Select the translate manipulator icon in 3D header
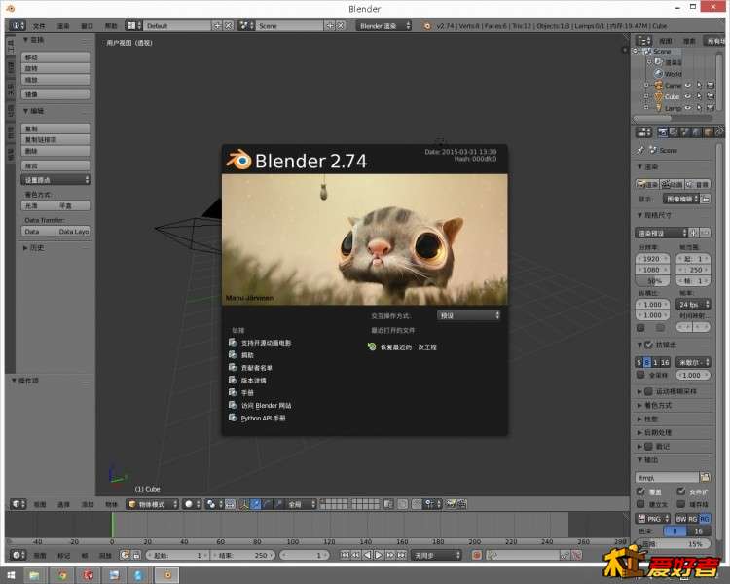Screen dimensions: 730x584 pos(255,504)
